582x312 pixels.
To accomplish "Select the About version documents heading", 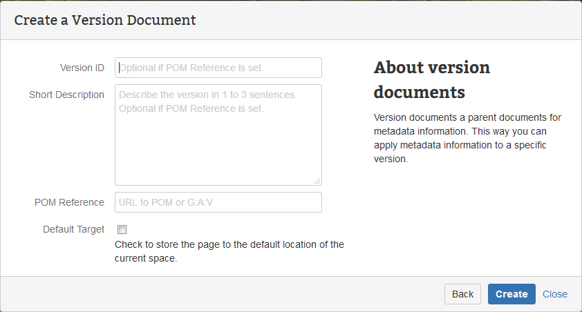I will click(432, 79).
